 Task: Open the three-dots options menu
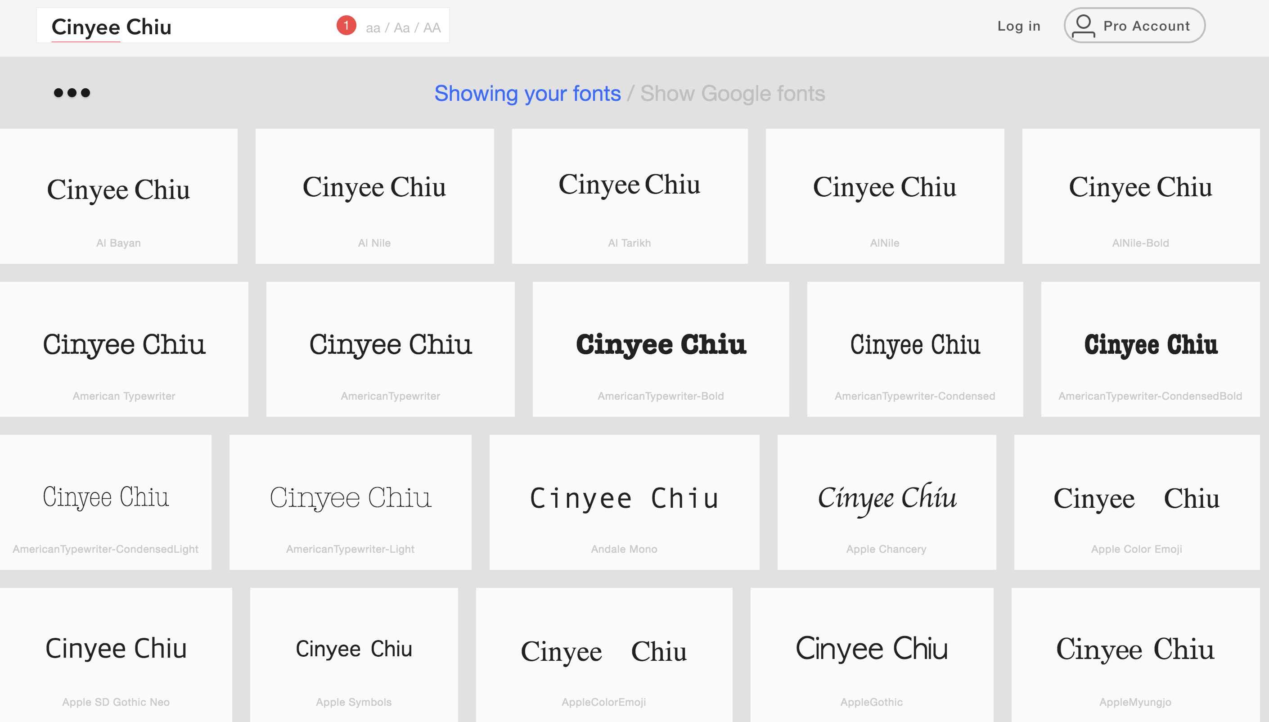pos(72,93)
